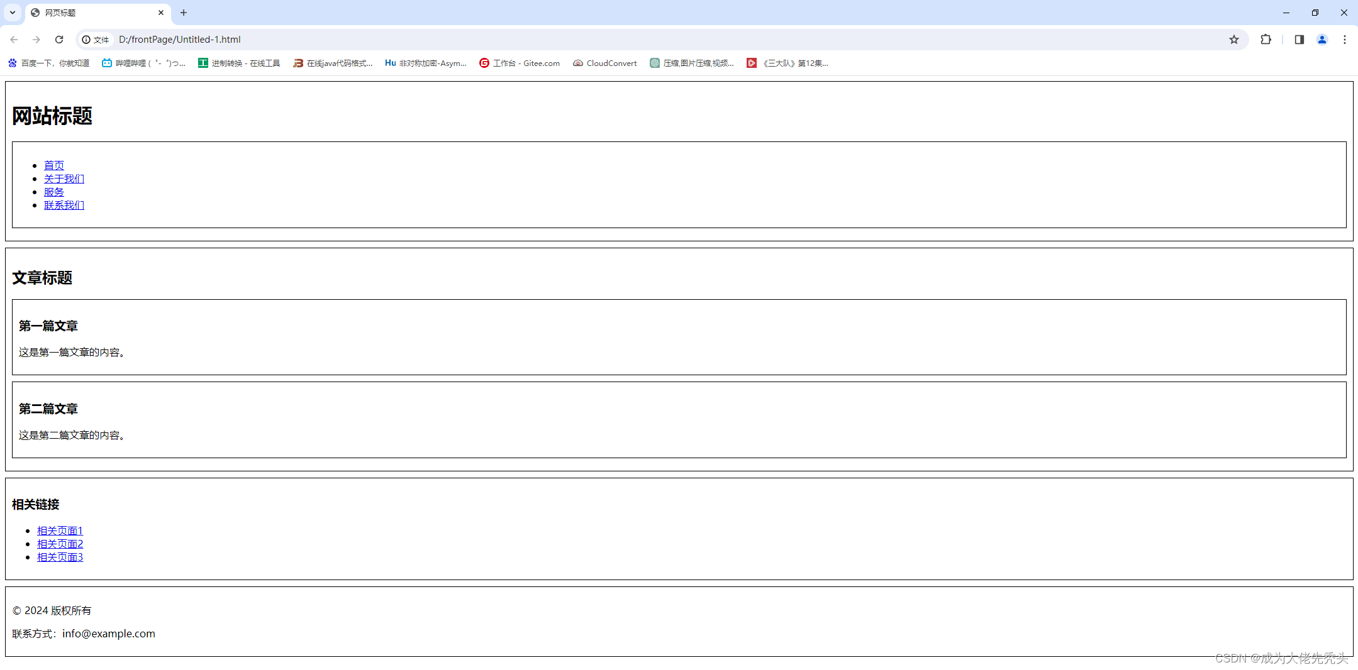Go forward to the next page
Image resolution: width=1358 pixels, height=670 pixels.
[36, 40]
